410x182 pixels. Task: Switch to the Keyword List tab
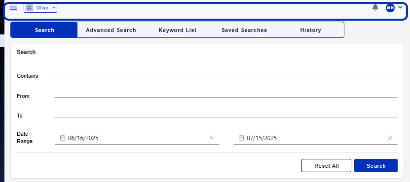(x=178, y=30)
